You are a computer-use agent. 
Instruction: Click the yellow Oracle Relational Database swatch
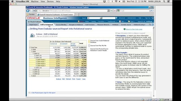[89, 41]
